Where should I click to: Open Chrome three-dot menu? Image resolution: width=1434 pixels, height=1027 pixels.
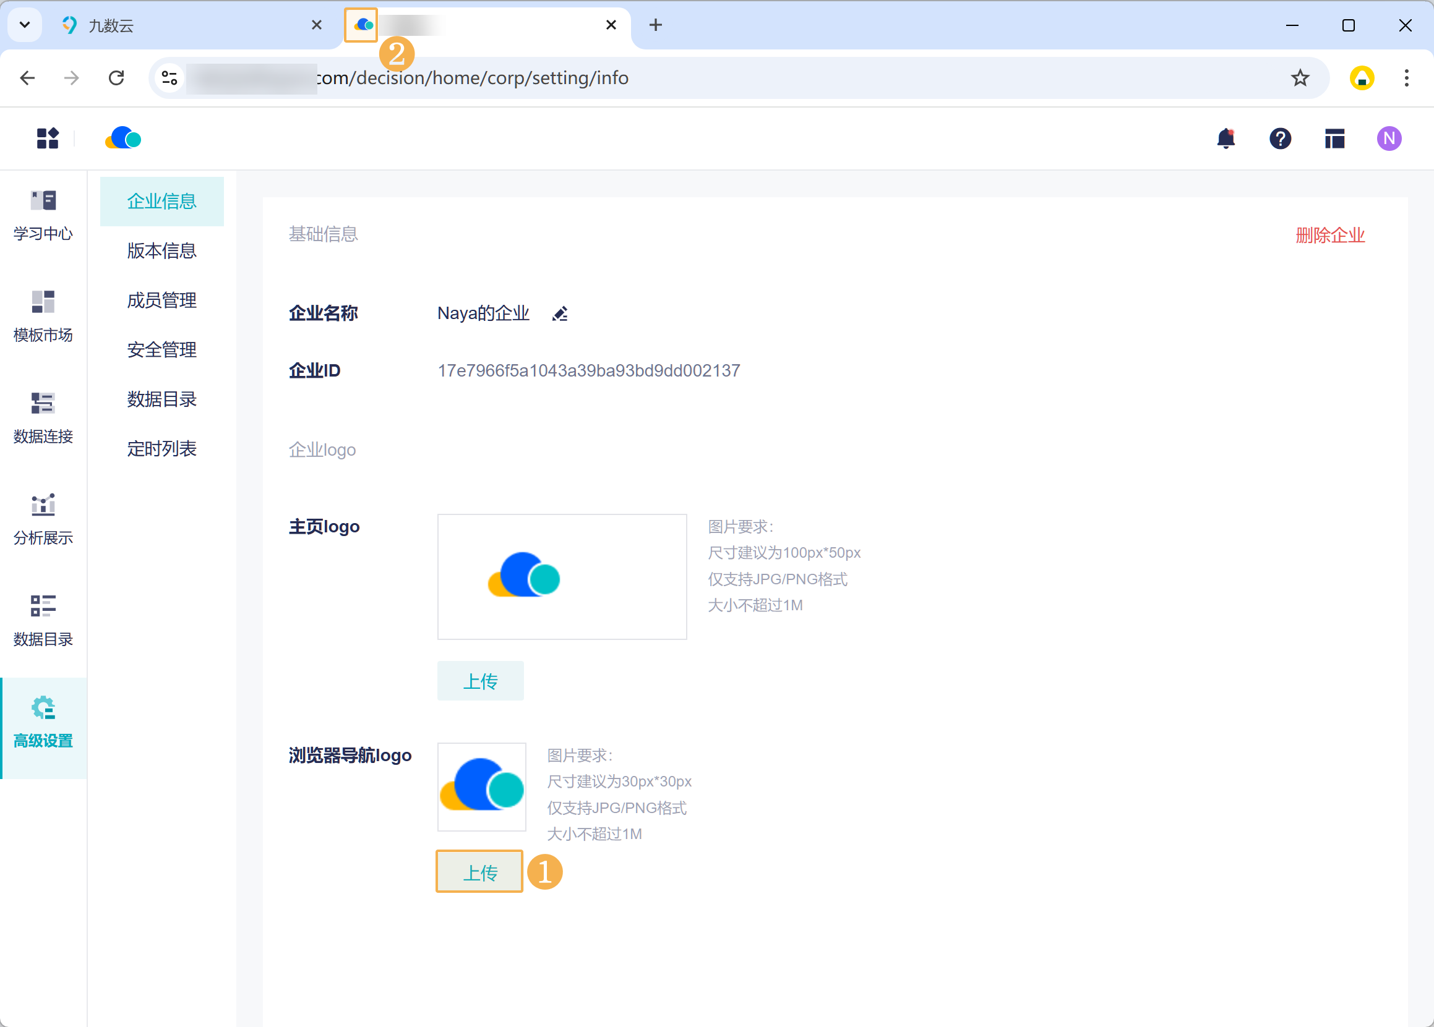click(1406, 78)
